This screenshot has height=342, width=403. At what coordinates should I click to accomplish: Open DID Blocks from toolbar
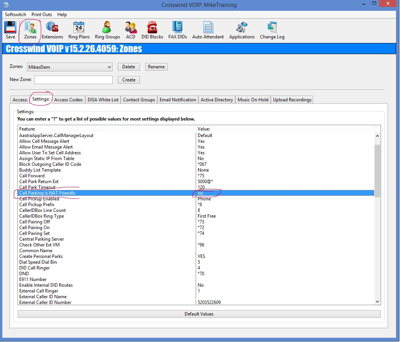pyautogui.click(x=152, y=30)
